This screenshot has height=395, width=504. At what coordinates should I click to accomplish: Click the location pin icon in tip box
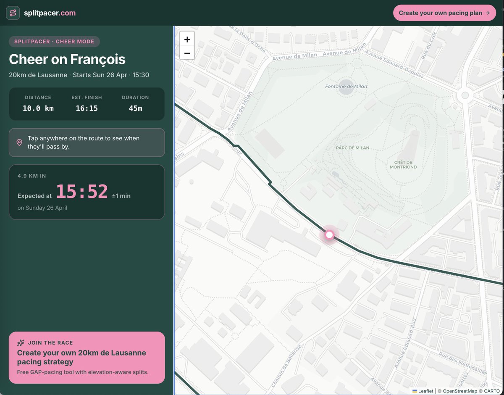(x=19, y=142)
